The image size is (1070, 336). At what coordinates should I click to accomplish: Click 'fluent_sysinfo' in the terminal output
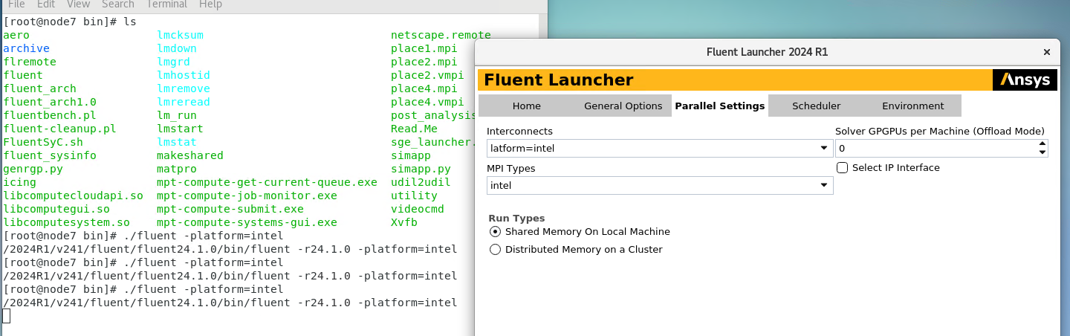point(50,155)
